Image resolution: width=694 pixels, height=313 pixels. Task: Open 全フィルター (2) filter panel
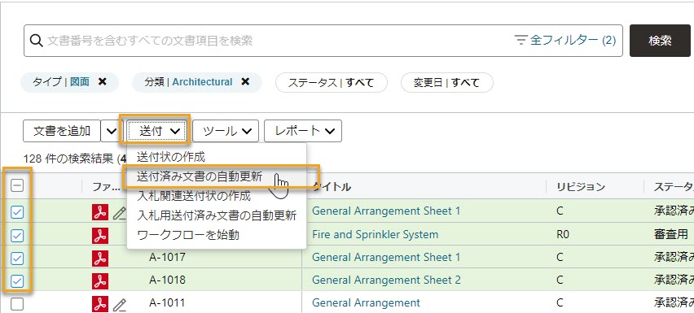pyautogui.click(x=565, y=41)
